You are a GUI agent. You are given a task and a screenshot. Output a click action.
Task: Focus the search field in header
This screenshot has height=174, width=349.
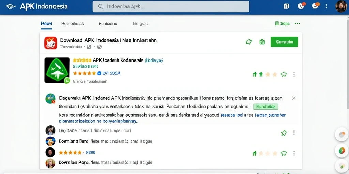pos(171,6)
